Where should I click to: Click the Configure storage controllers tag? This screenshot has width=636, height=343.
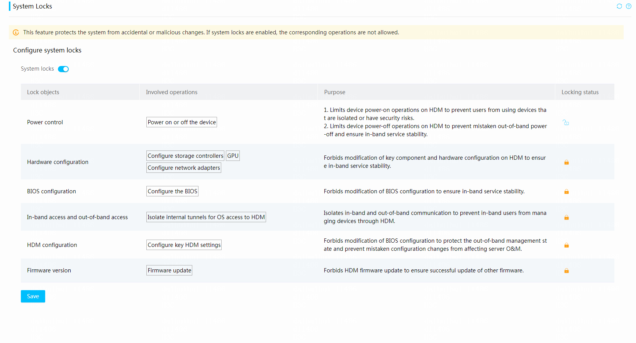point(185,156)
